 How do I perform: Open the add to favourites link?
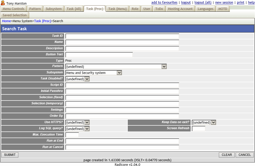click(164, 2)
